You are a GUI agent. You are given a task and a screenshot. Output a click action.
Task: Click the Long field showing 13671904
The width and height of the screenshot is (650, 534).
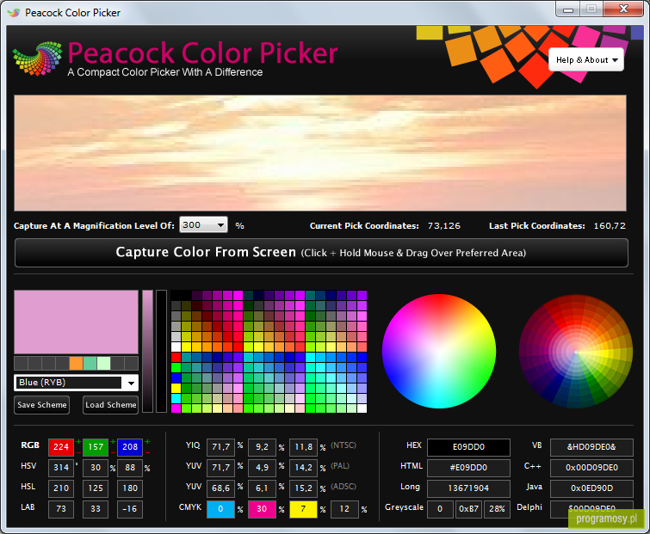(468, 488)
